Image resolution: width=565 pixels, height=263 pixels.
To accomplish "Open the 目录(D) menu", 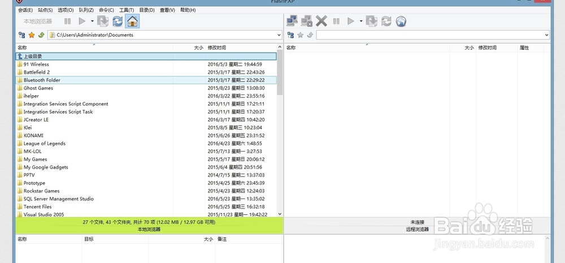I will pyautogui.click(x=147, y=10).
